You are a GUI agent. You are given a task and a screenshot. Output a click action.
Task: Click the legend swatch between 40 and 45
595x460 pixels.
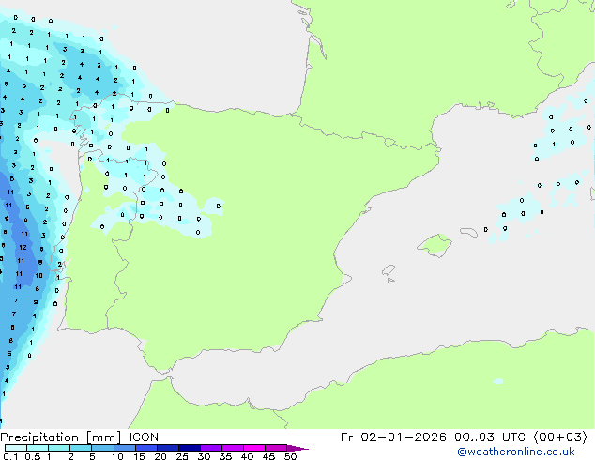pyautogui.click(x=254, y=448)
